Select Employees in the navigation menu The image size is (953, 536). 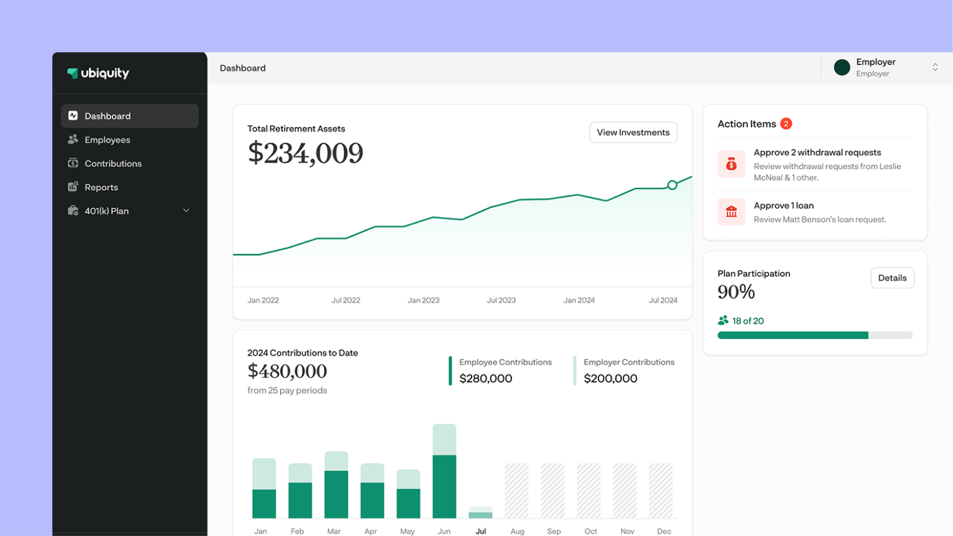107,139
